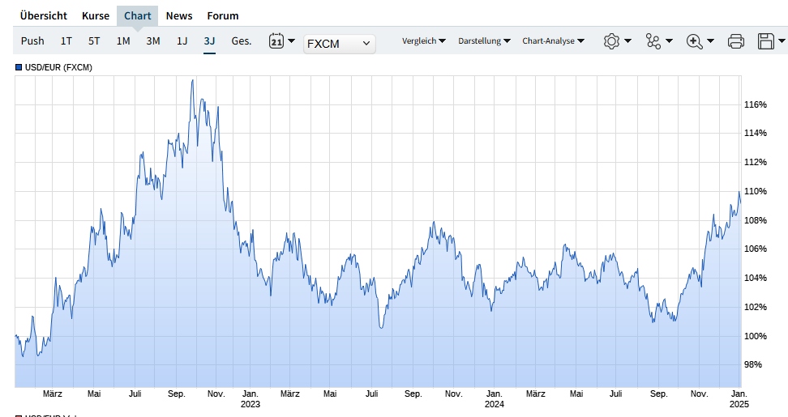Go to the Übersicht tab
This screenshot has width=788, height=417.
(44, 16)
